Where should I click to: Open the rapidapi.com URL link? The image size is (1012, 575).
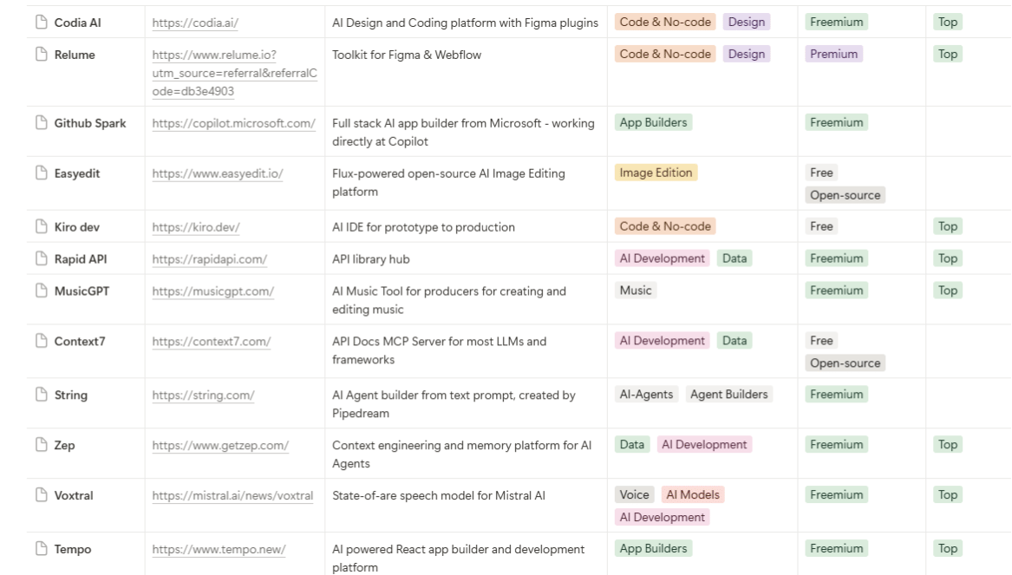(209, 259)
